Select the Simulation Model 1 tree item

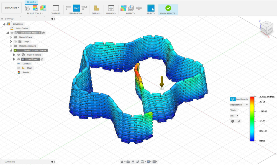pyautogui.click(x=30, y=33)
